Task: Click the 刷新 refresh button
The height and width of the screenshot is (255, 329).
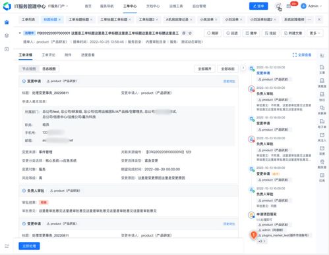Action: click(212, 33)
